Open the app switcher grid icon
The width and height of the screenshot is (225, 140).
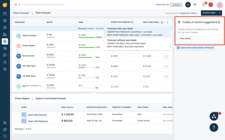tap(5, 136)
